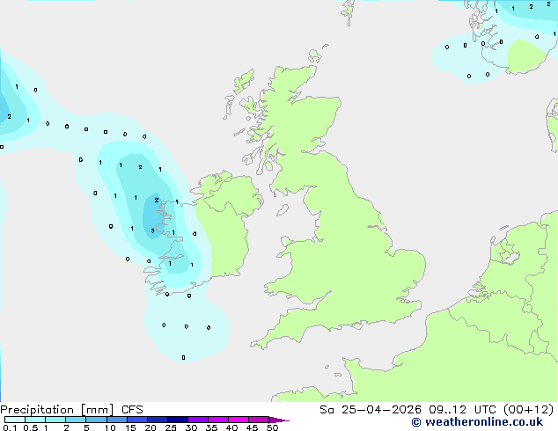Pick the purple 30–35 legend swatch
The width and height of the screenshot is (558, 431).
pyautogui.click(x=198, y=420)
